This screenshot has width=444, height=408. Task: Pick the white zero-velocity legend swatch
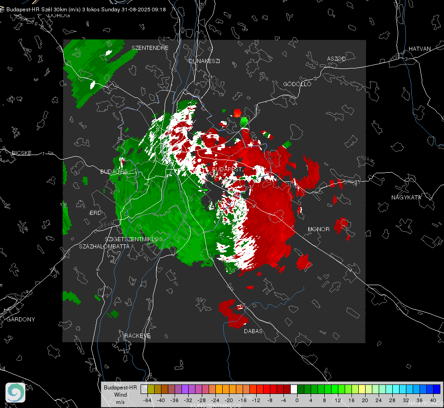click(294, 389)
